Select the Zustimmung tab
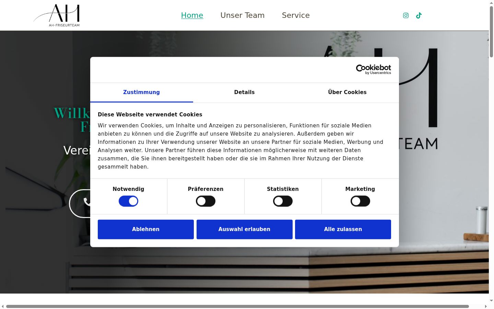Viewport: 494px width, 309px height. [142, 92]
